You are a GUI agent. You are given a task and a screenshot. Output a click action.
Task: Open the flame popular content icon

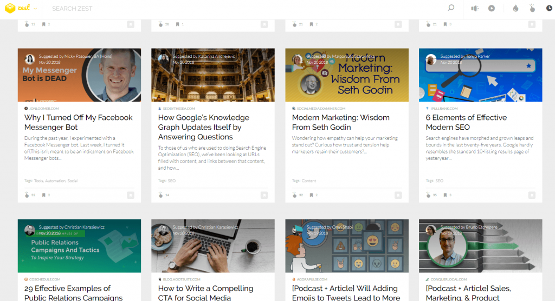516,8
